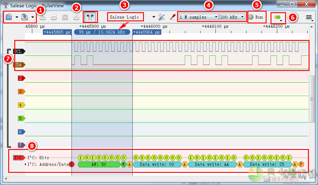The width and height of the screenshot is (318, 185).
Task: Open the dropdown arrow beside Open icon
Action: pos(17,17)
